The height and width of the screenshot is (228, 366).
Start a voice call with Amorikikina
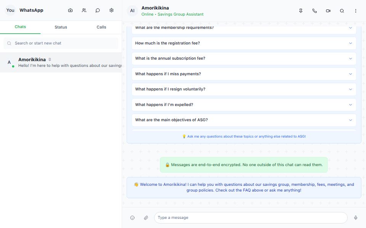coord(315,11)
